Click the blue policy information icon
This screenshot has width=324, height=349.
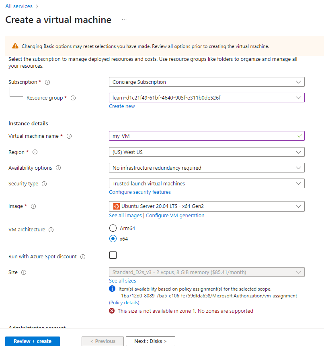[112, 289]
